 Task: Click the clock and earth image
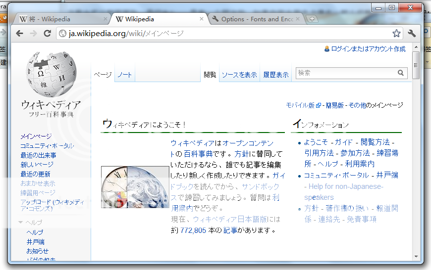pos(135,187)
